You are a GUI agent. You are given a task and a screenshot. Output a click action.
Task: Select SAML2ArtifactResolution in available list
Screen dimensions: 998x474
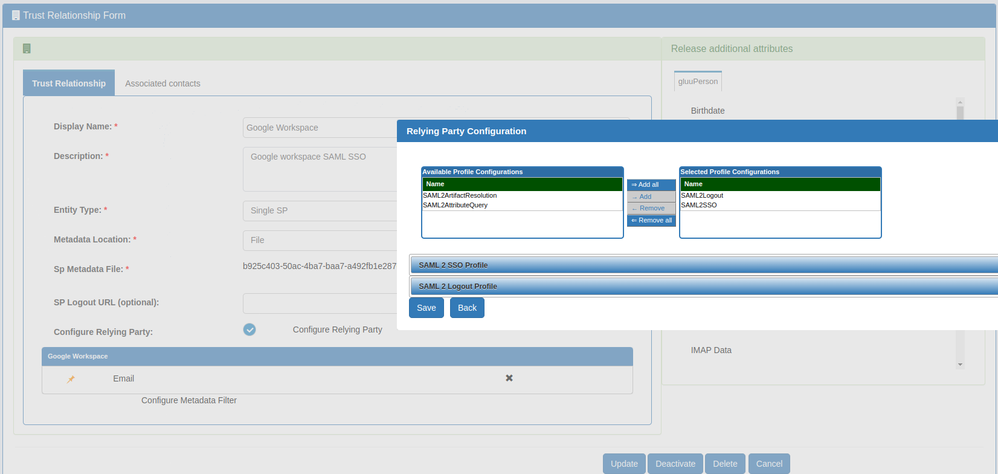click(460, 195)
